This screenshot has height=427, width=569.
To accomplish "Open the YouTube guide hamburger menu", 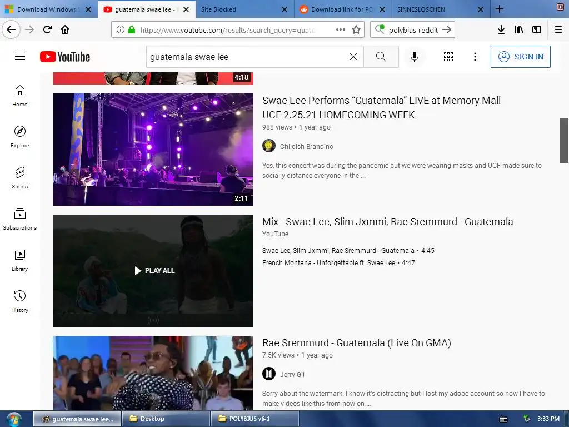I will 20,57.
